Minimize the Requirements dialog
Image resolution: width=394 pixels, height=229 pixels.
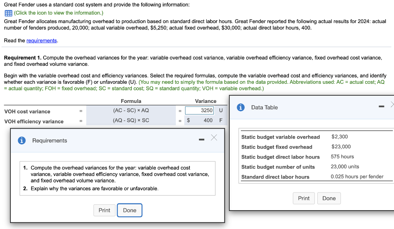tap(202, 139)
